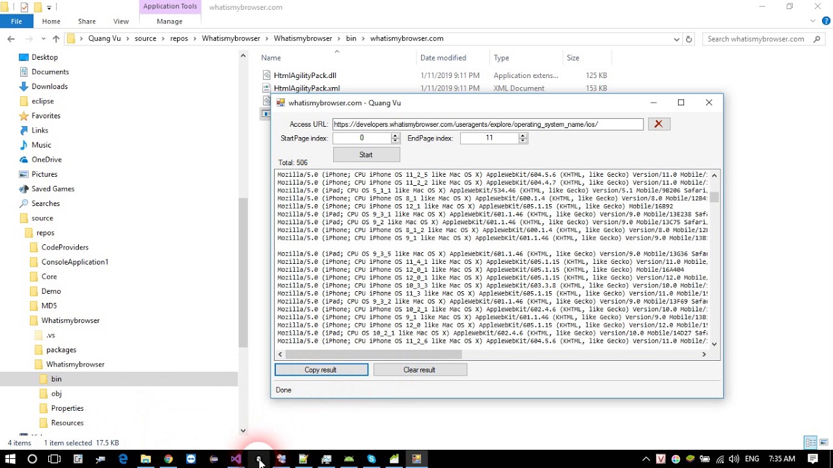This screenshot has width=833, height=468.
Task: Focus the Access URL input field
Action: [x=487, y=124]
